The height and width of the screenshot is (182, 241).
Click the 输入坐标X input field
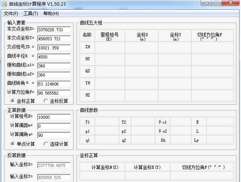(54, 165)
